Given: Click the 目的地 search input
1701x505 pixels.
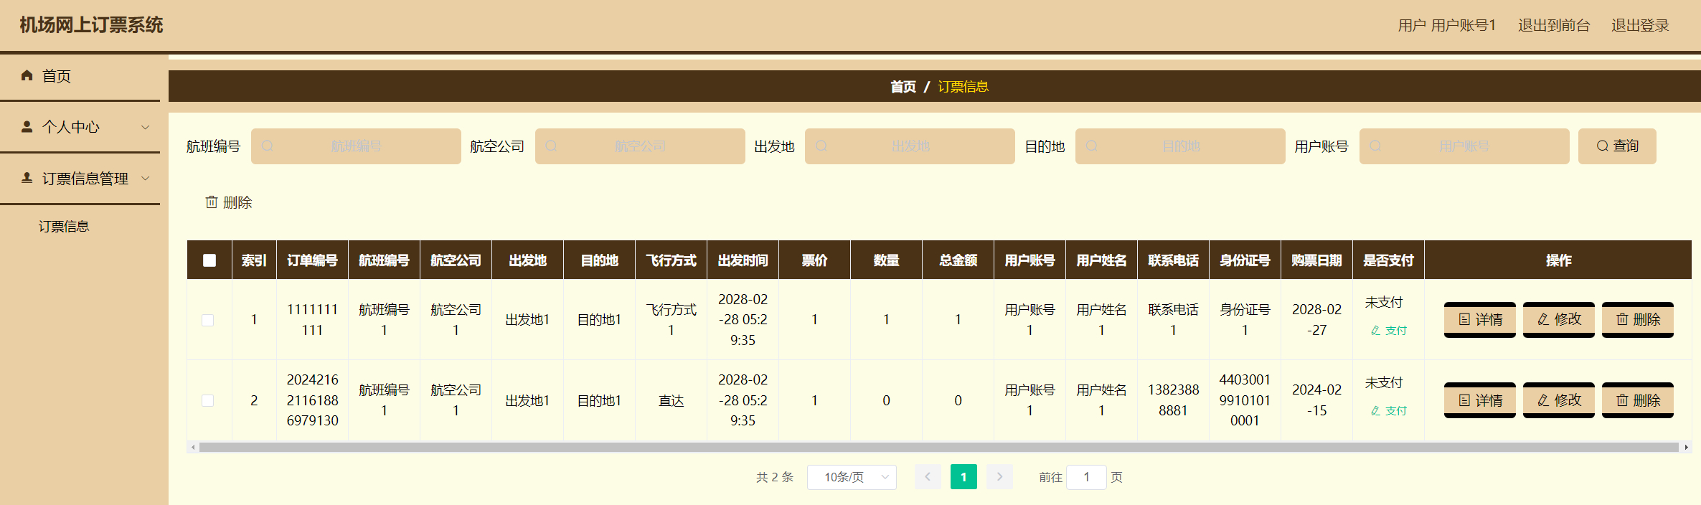Looking at the screenshot, I should 1180,146.
